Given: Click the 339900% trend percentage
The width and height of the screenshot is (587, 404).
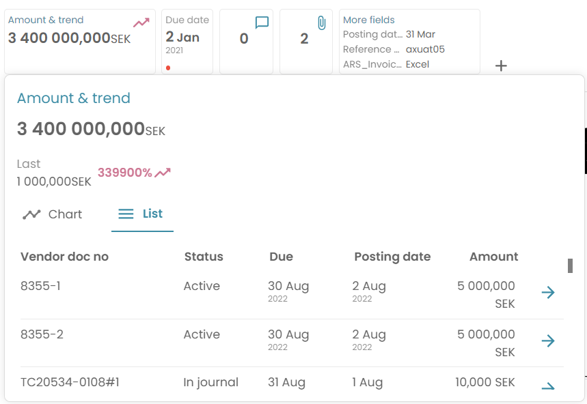Looking at the screenshot, I should (x=124, y=173).
